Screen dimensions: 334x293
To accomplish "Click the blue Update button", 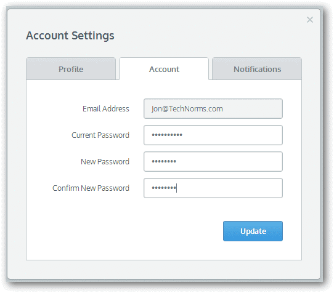I will 253,231.
